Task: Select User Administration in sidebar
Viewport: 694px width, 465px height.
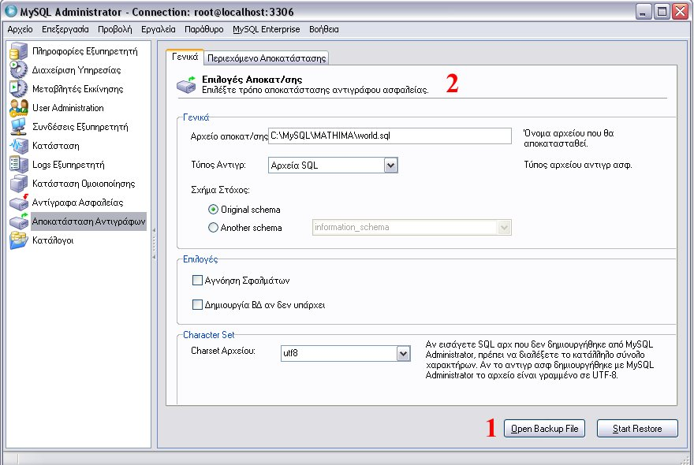Action: pos(68,108)
